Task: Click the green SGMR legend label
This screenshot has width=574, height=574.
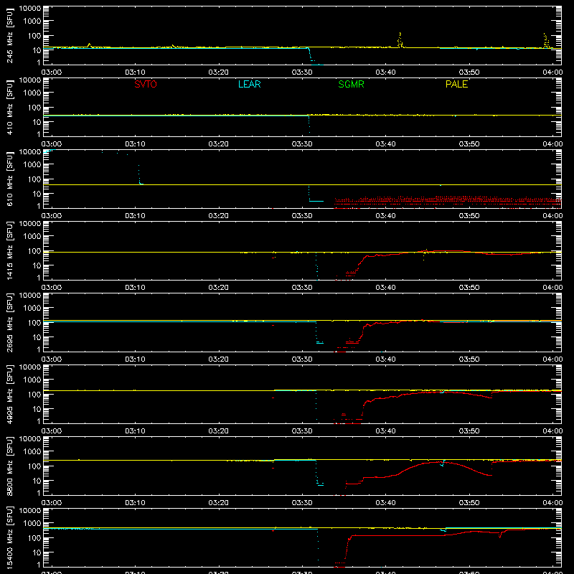Action: pos(351,84)
